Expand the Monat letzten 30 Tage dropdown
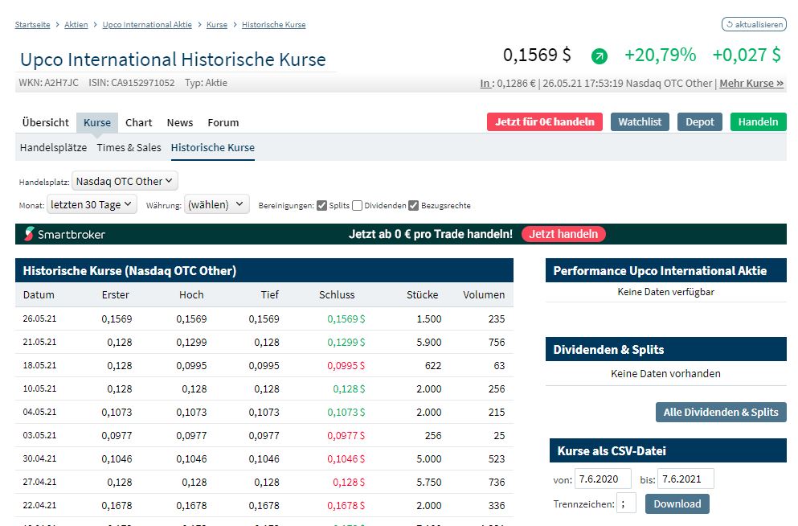798x526 pixels. click(92, 204)
